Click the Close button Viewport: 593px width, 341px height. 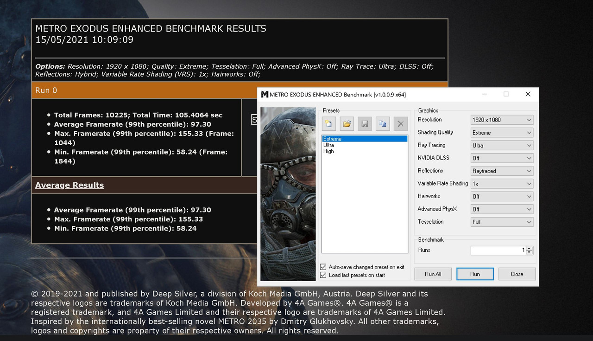tap(517, 274)
